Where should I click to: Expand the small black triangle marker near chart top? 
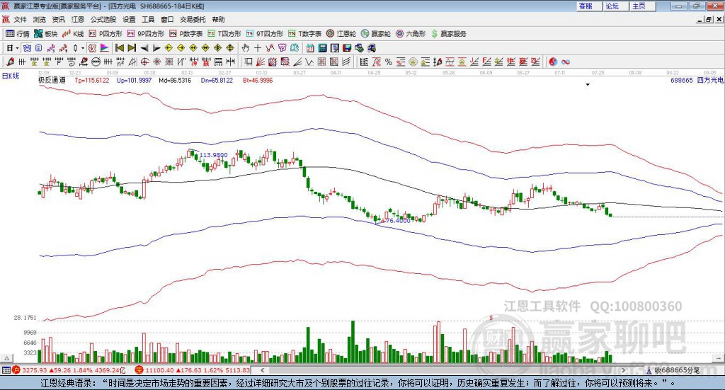click(x=588, y=84)
